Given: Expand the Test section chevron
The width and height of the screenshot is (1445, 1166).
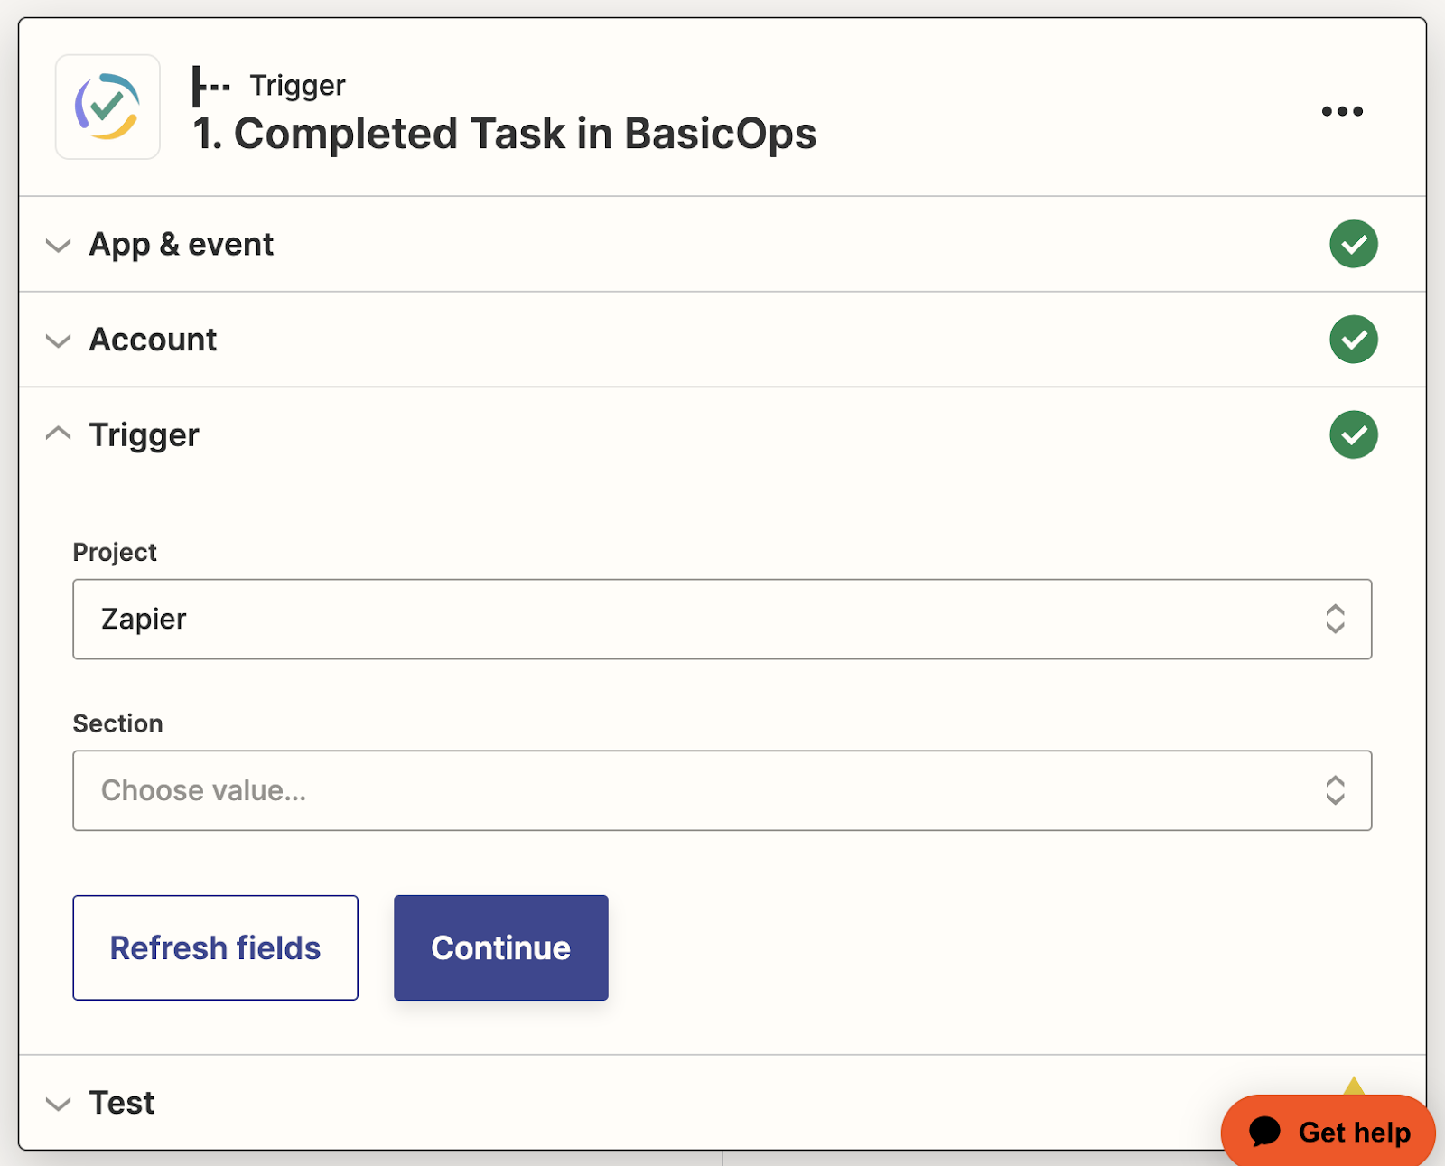Looking at the screenshot, I should coord(59,1104).
